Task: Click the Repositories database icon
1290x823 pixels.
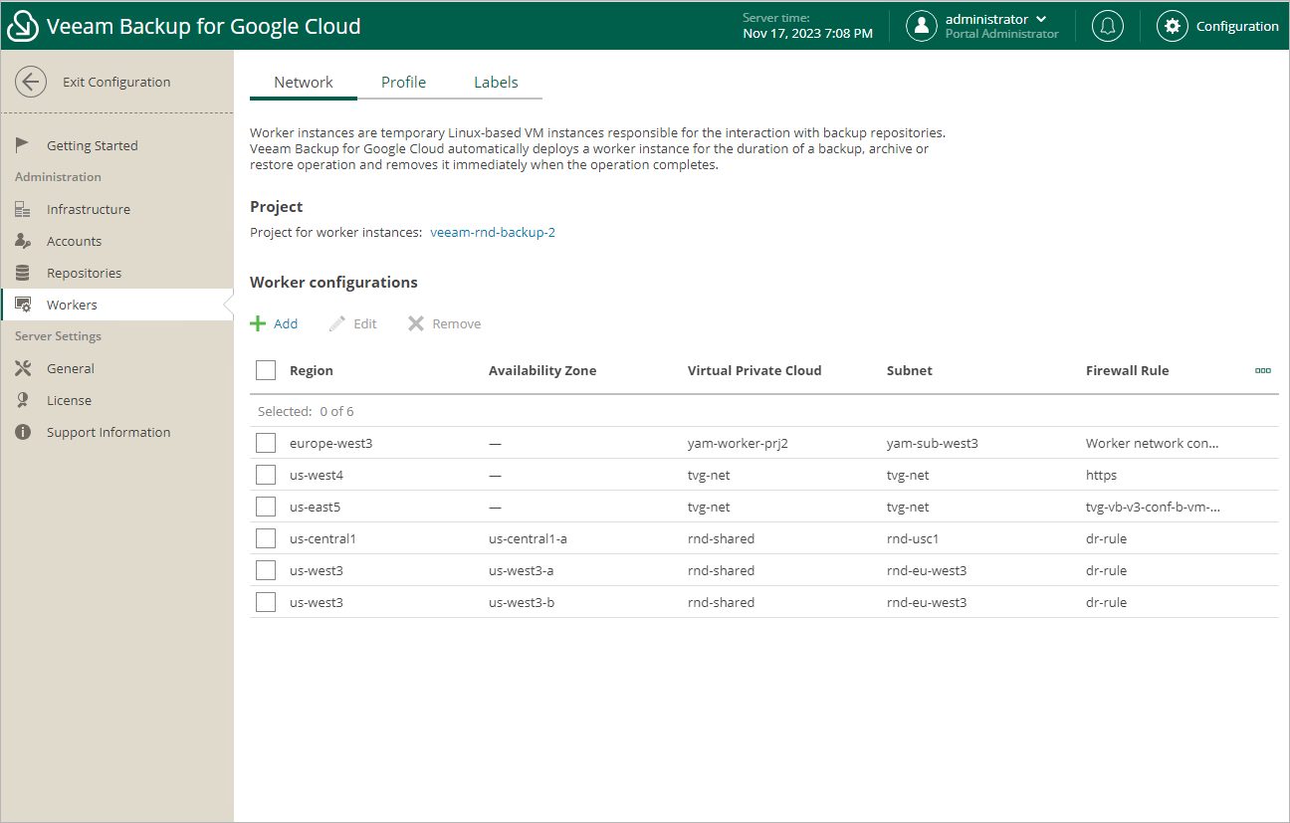Action: [x=23, y=273]
